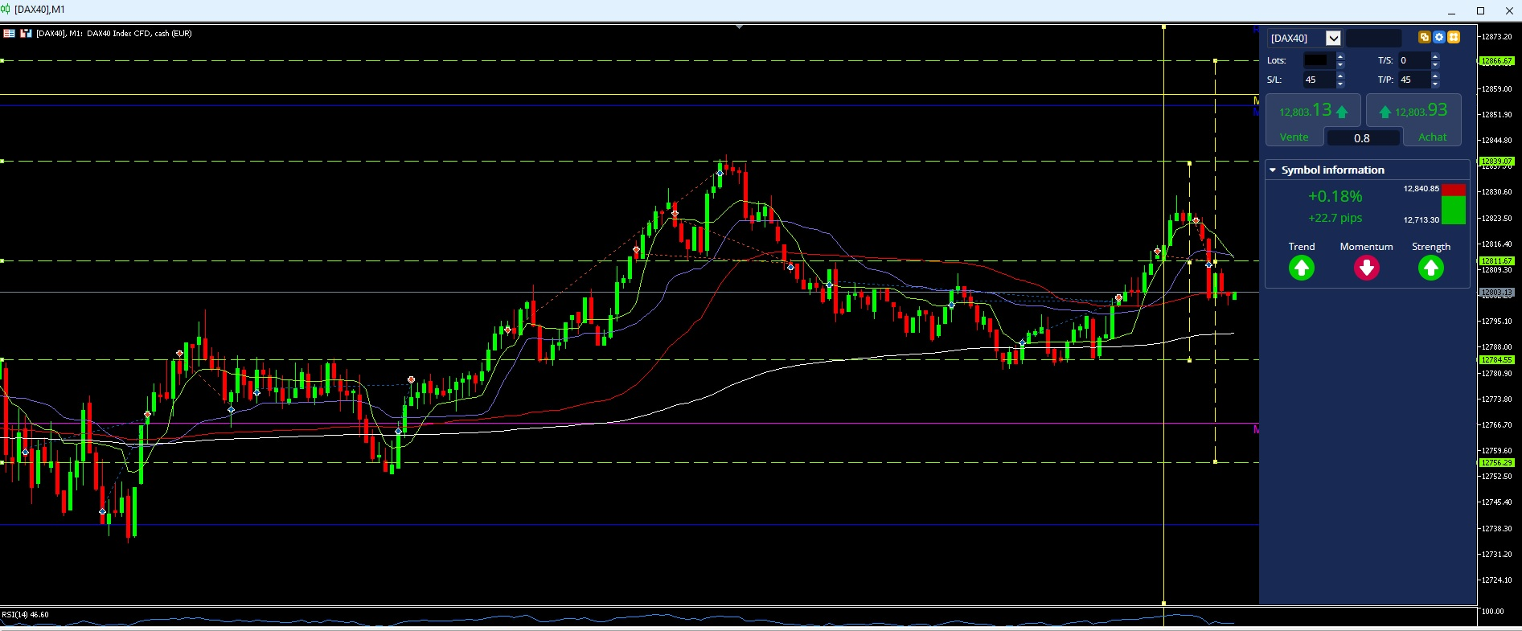The width and height of the screenshot is (1522, 631).
Task: Open the DAX40 symbol dropdown
Action: [x=1333, y=38]
